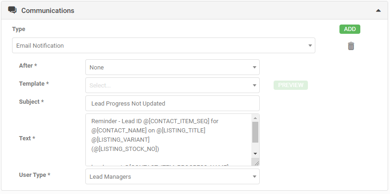Click the Communications chat bubbles icon
Viewport: 390px width, 194px height.
click(13, 10)
